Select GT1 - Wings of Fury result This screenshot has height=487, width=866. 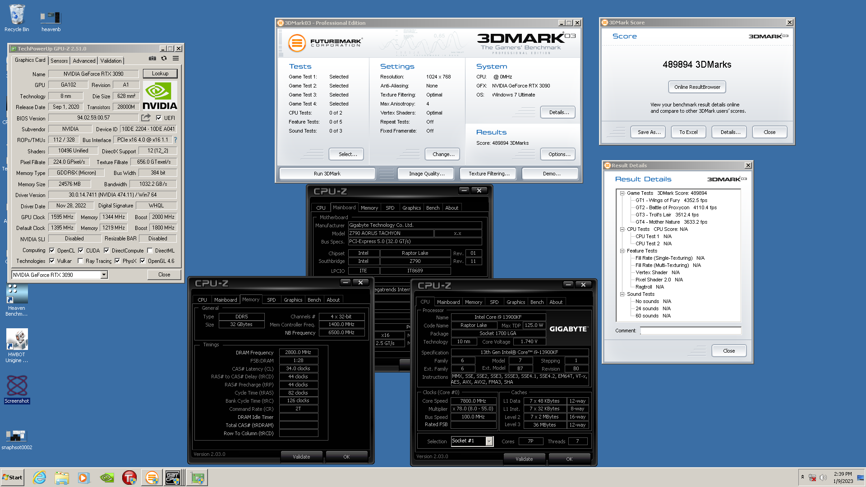(x=671, y=200)
